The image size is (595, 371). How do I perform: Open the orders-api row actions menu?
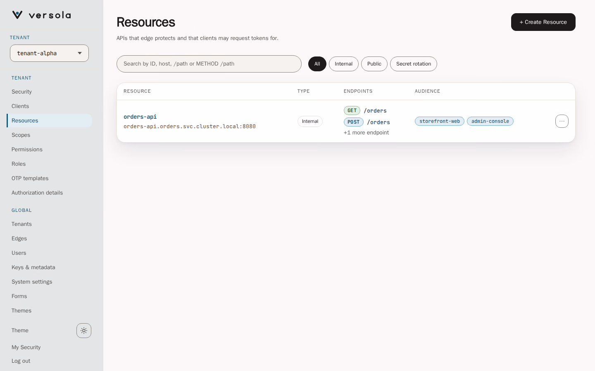pyautogui.click(x=562, y=121)
